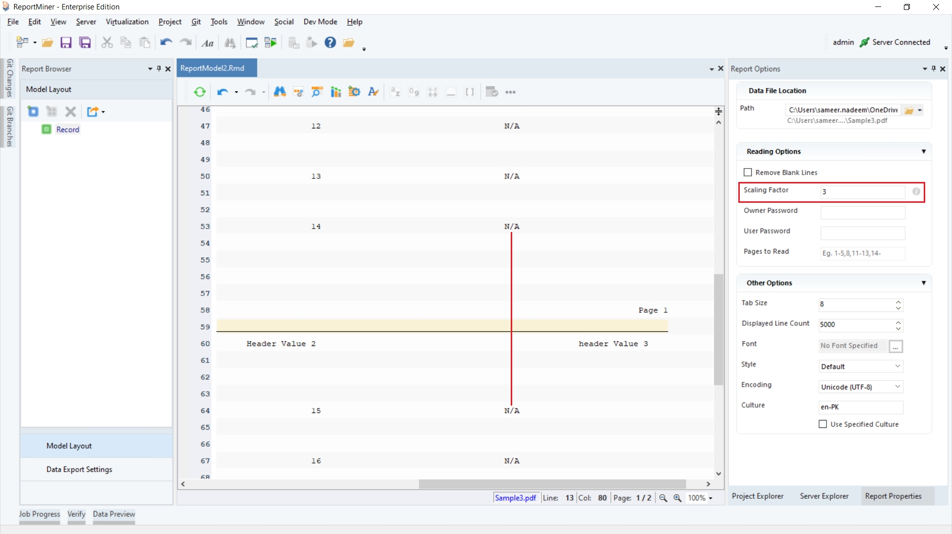Click the Help question mark icon
Image resolution: width=952 pixels, height=534 pixels.
point(330,43)
